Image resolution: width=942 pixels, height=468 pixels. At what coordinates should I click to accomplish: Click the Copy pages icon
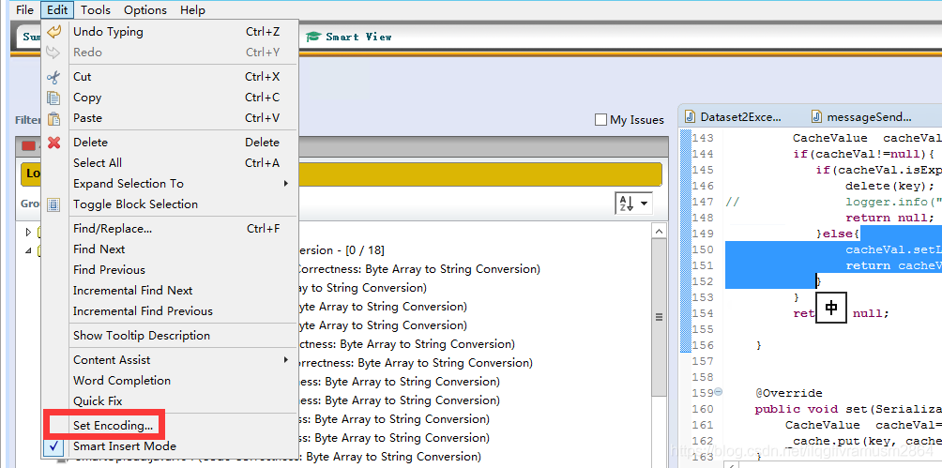pos(53,98)
